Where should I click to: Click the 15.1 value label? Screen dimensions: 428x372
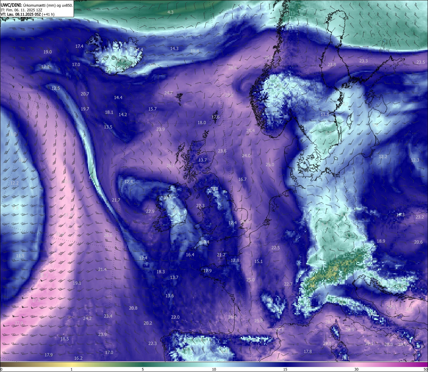(x=258, y=262)
